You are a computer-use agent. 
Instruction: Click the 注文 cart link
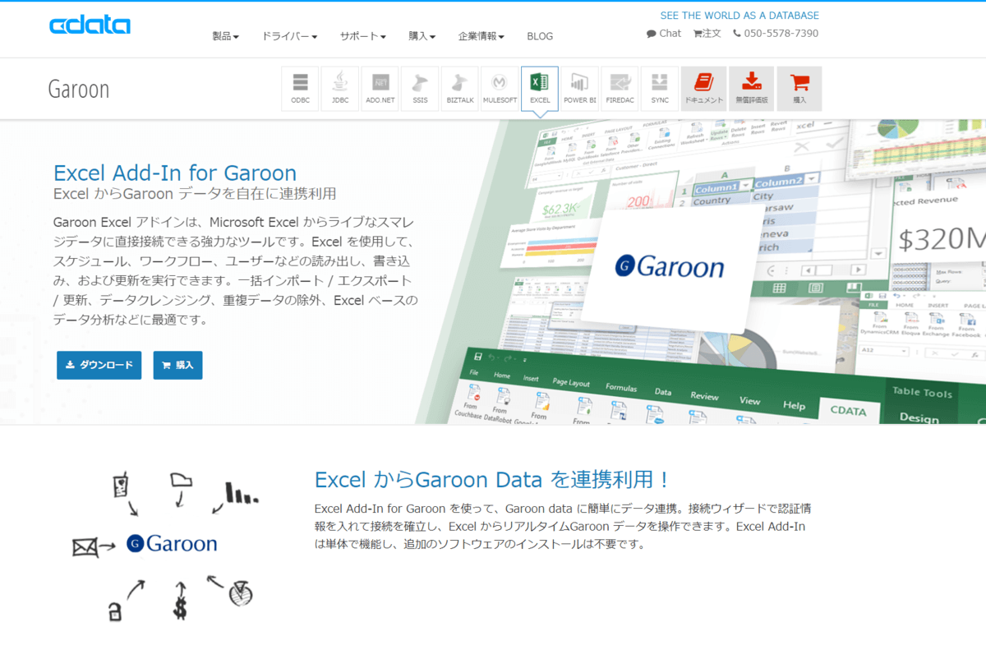pyautogui.click(x=707, y=34)
